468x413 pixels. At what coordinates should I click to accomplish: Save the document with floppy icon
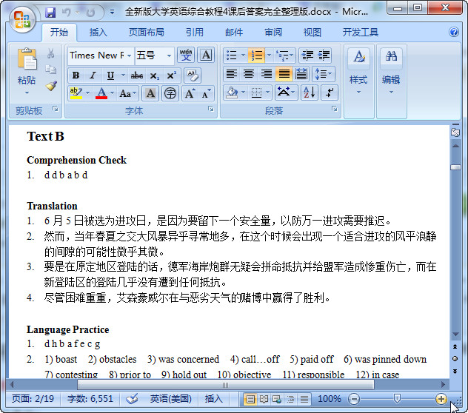coord(50,13)
